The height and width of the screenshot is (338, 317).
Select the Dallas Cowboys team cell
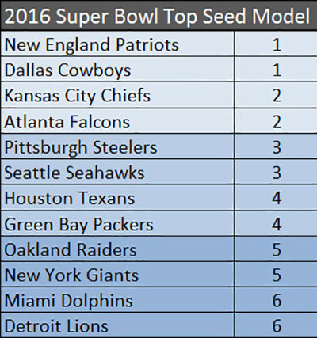117,69
